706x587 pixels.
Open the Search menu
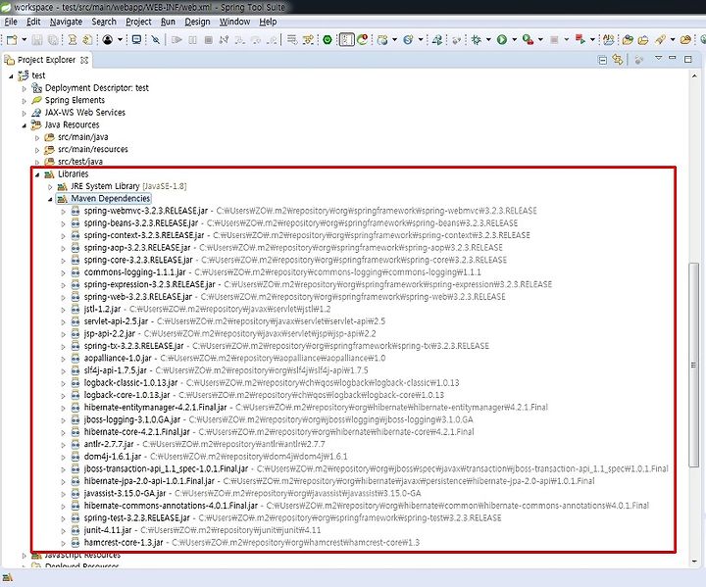point(104,22)
